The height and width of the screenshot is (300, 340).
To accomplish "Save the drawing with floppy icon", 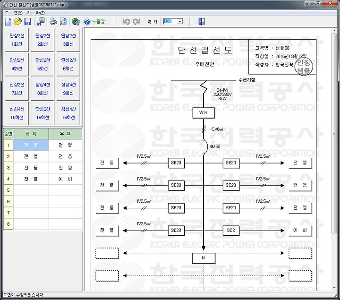I will pos(28,21).
